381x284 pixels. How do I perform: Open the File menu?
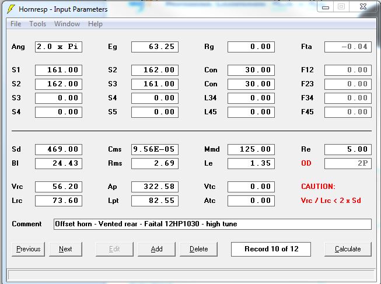click(x=16, y=24)
